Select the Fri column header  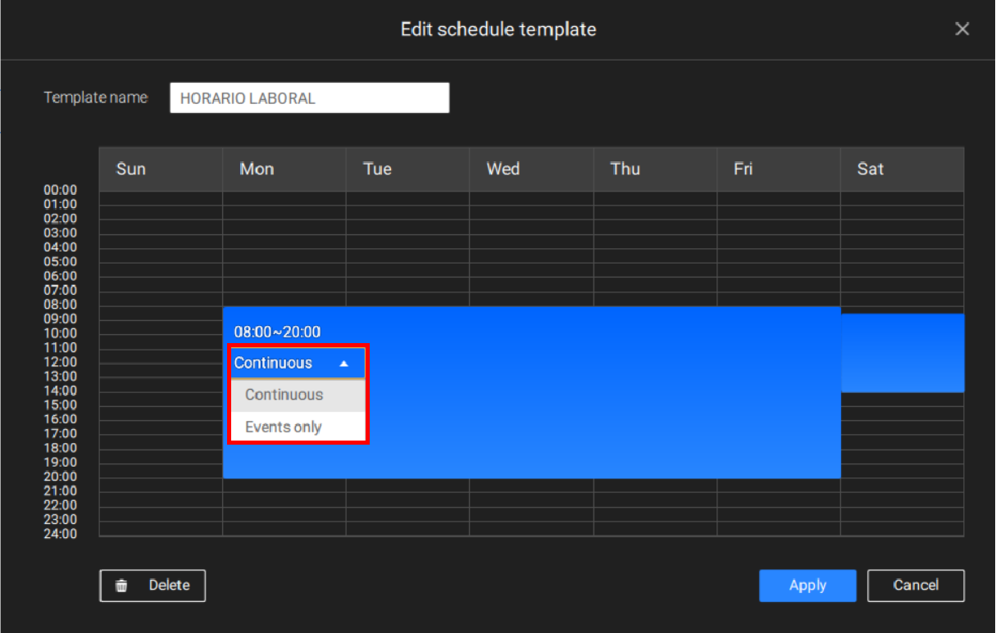(x=779, y=170)
